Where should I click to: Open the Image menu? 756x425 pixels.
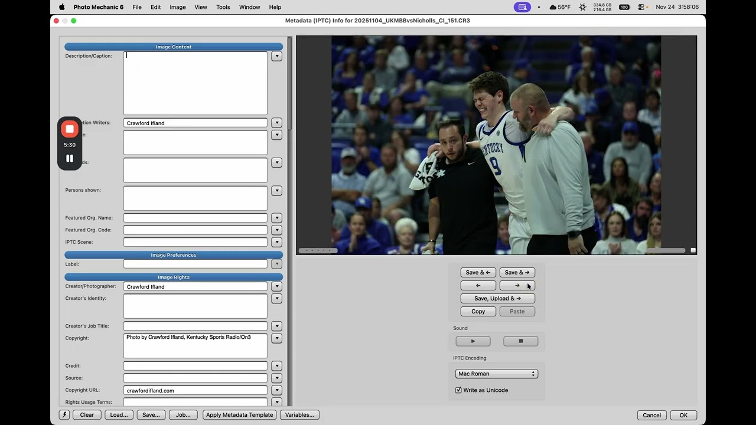click(178, 7)
